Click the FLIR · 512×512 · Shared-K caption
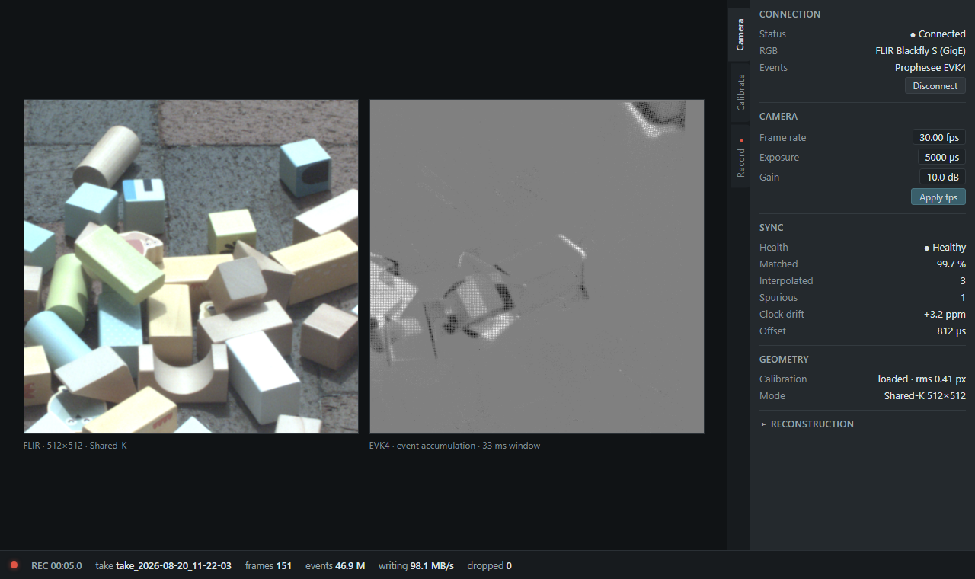975x579 pixels. click(75, 446)
